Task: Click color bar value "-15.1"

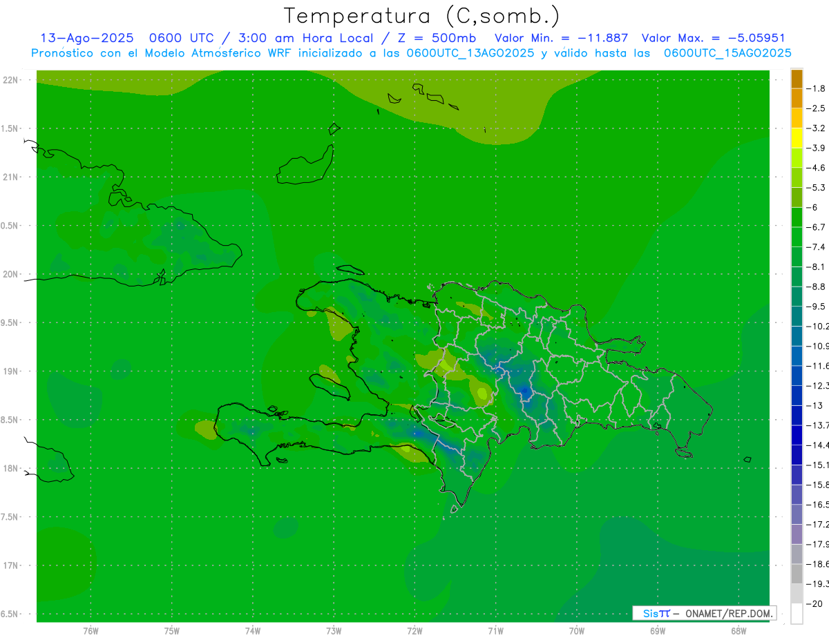Action: (x=818, y=465)
